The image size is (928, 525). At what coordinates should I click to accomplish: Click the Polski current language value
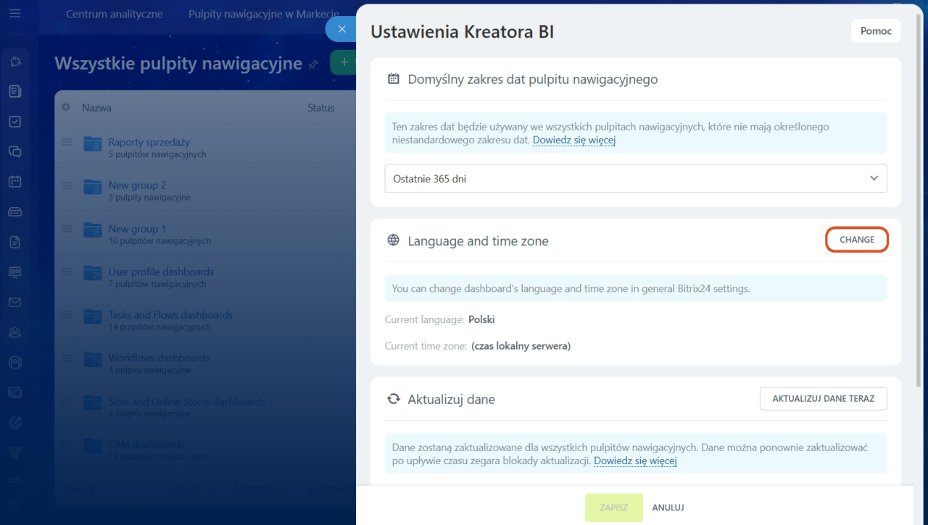pos(481,319)
